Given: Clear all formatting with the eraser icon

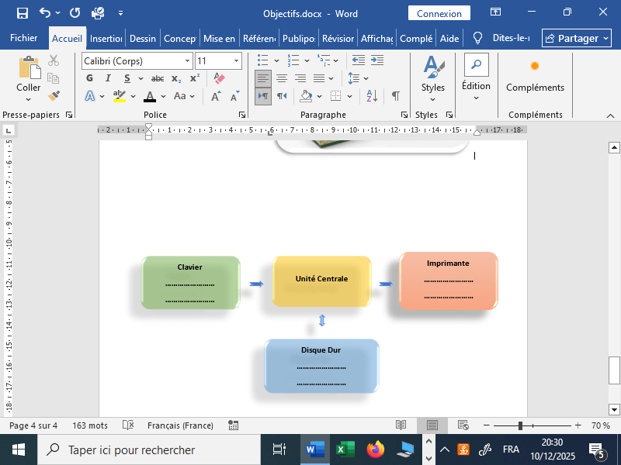Looking at the screenshot, I should 218,78.
